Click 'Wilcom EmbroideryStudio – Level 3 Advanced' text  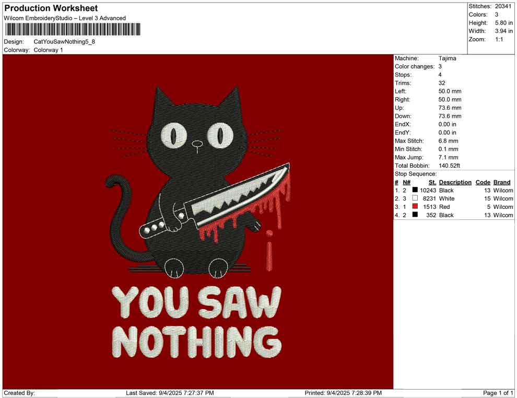click(65, 18)
